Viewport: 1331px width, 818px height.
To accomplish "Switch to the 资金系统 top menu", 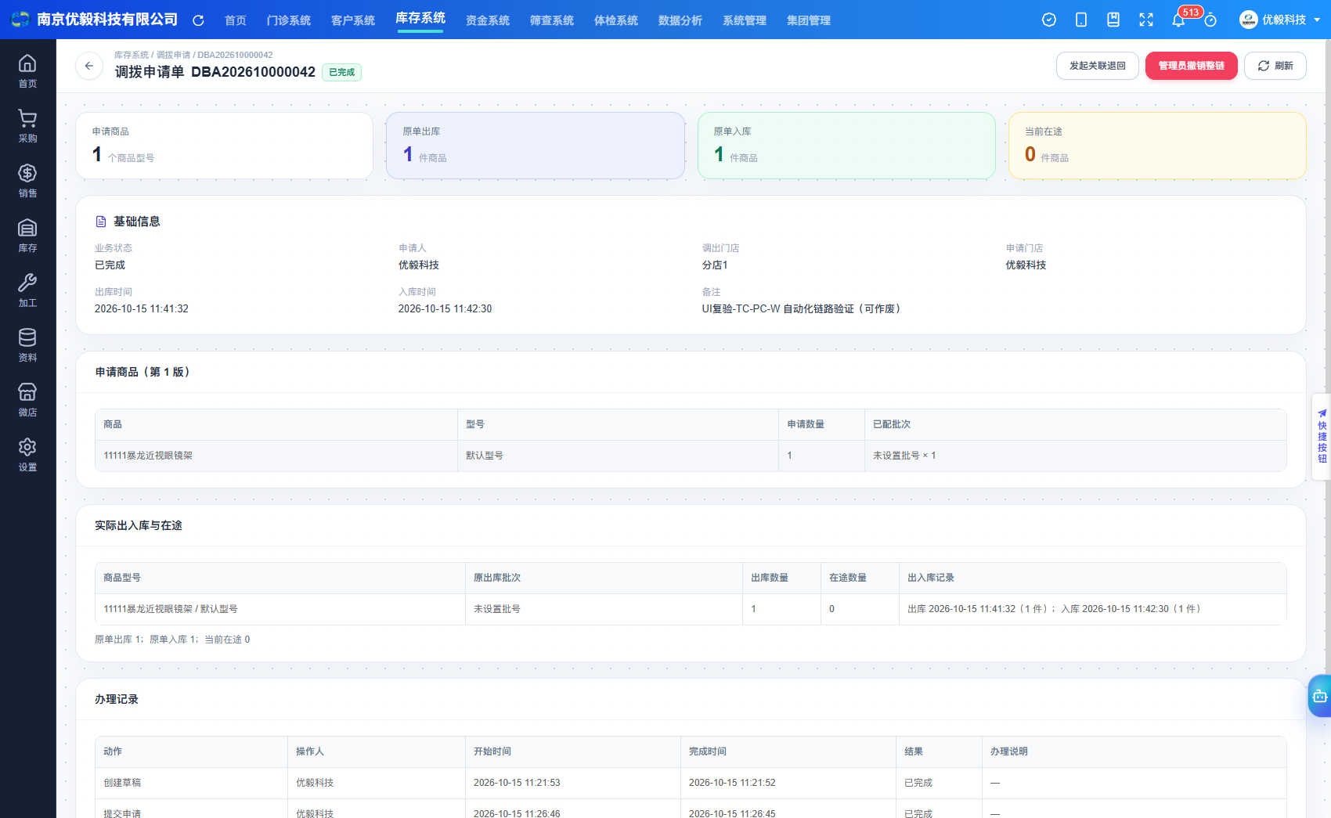I will pyautogui.click(x=488, y=20).
